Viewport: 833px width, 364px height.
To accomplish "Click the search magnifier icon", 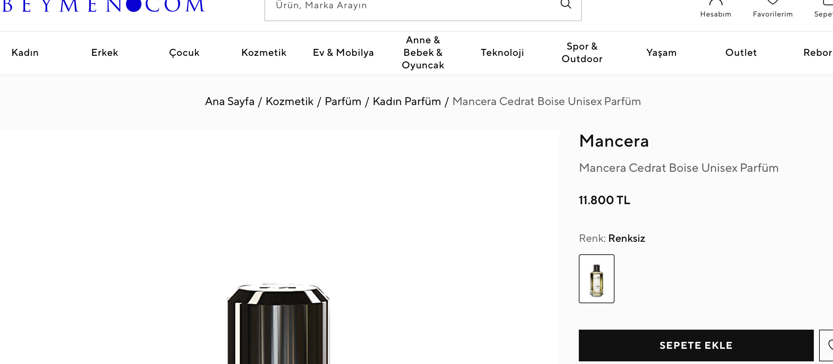I will click(566, 4).
